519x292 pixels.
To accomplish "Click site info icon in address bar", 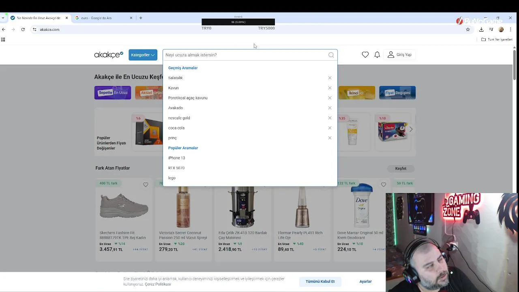I will tap(34, 29).
